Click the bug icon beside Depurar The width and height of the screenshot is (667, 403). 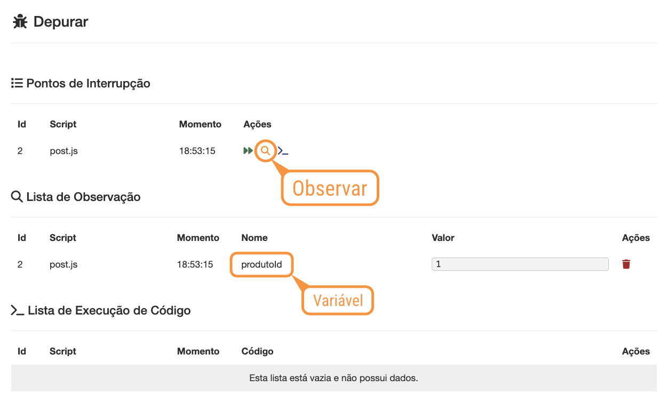click(20, 22)
